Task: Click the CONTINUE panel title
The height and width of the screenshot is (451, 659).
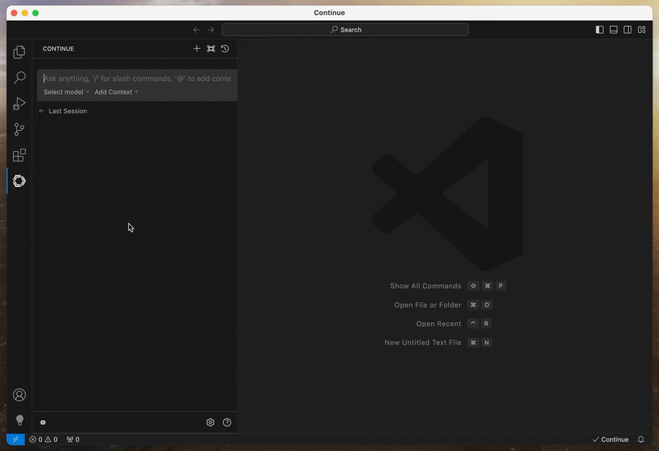Action: pyautogui.click(x=58, y=49)
